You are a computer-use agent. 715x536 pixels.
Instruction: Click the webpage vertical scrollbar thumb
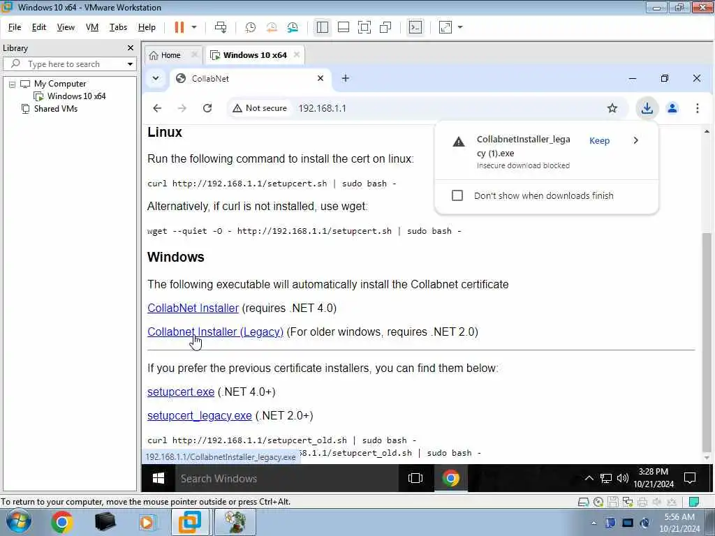(707, 342)
